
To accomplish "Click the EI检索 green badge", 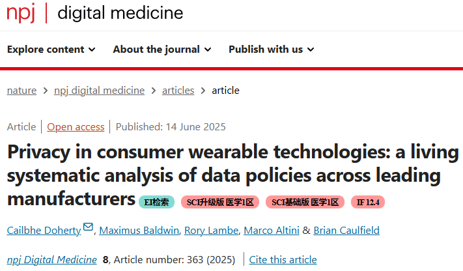I will tap(156, 202).
